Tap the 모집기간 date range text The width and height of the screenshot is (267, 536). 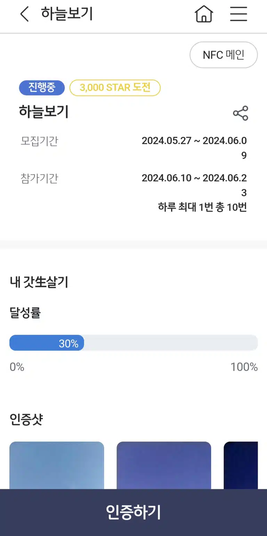194,148
